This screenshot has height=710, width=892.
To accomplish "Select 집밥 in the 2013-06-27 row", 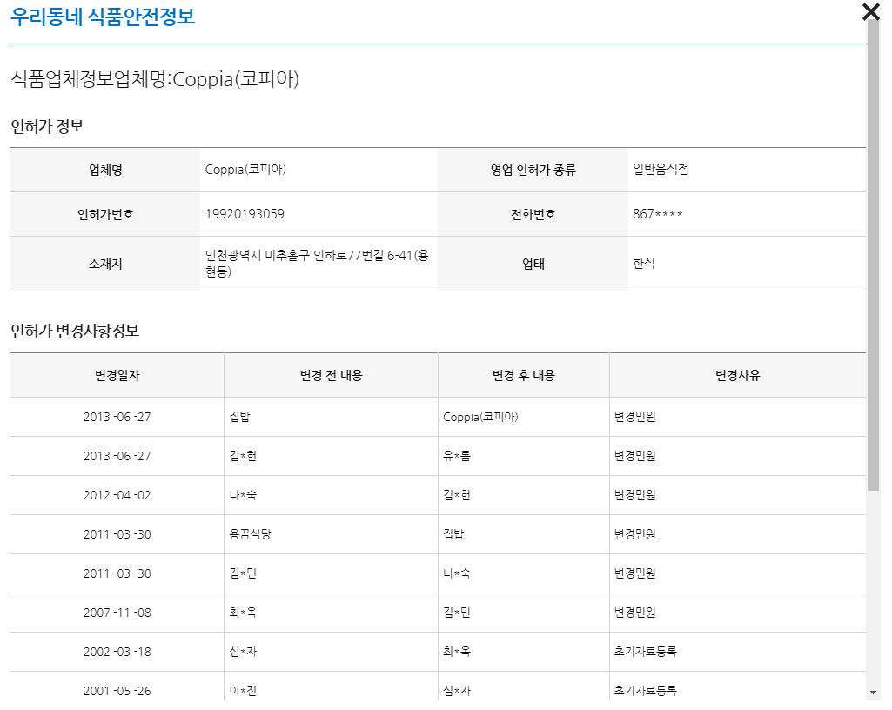I will click(239, 417).
